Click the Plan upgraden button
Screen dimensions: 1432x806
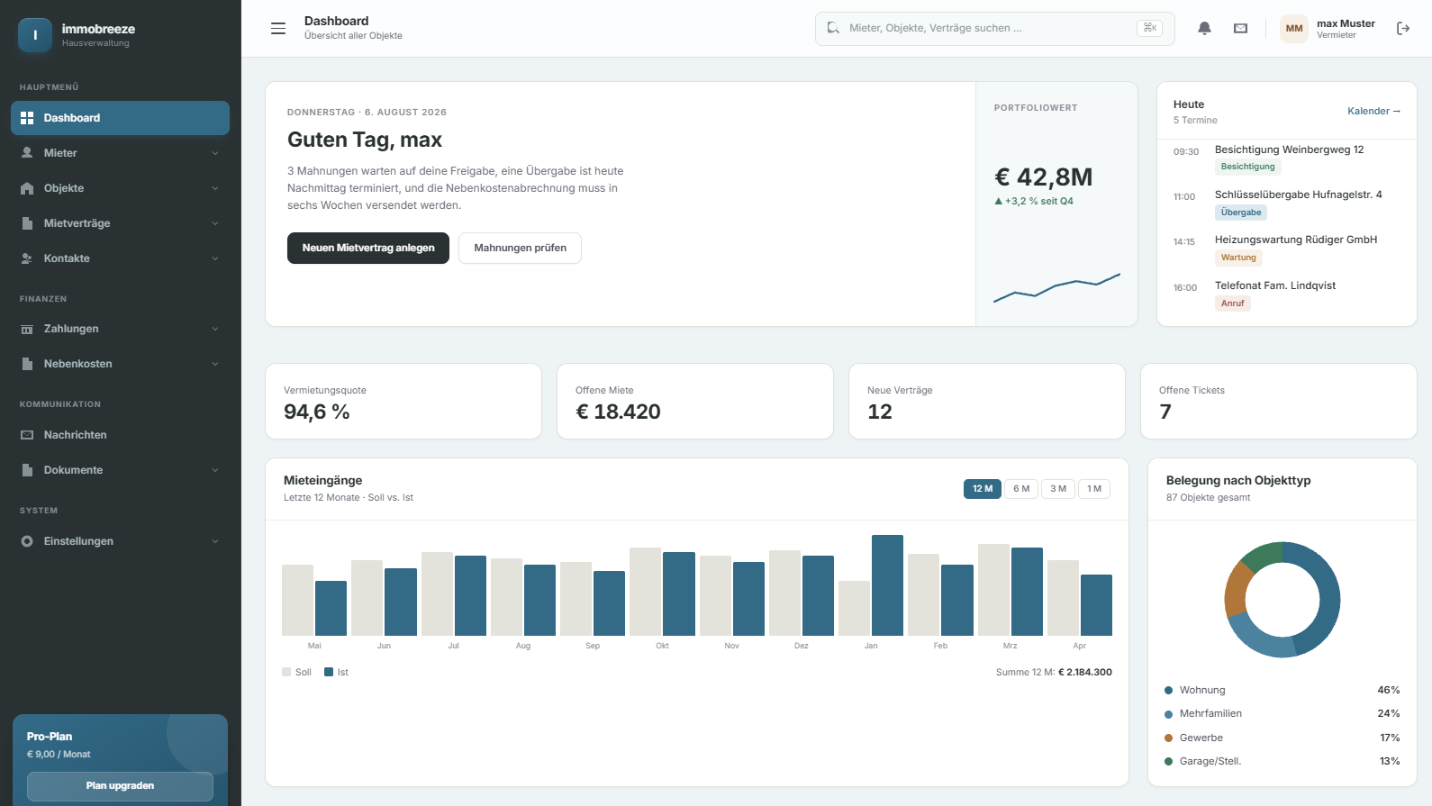pyautogui.click(x=120, y=786)
